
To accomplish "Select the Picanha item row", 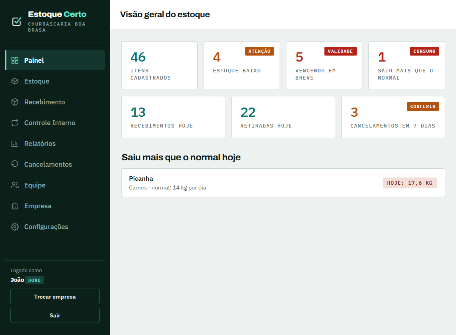I will [283, 183].
